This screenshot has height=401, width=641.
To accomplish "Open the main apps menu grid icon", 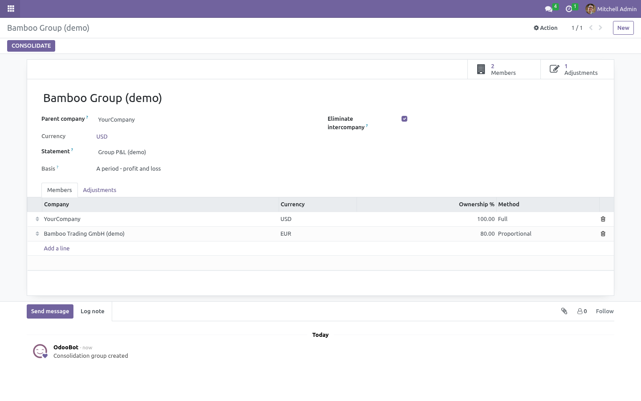I will point(11,8).
